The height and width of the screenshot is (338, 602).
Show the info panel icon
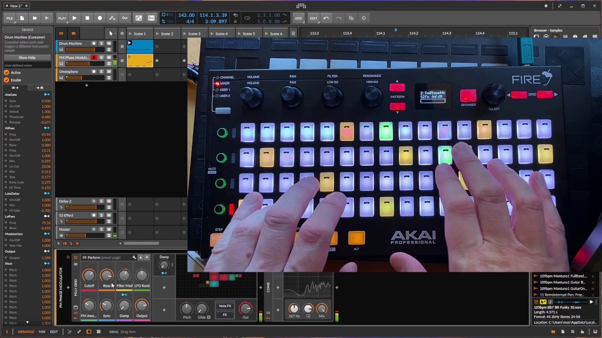coord(7,331)
